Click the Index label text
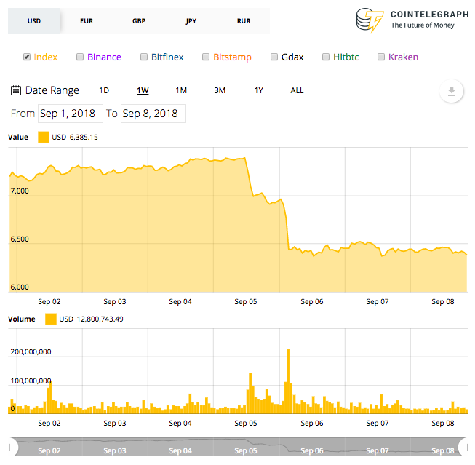The width and height of the screenshot is (475, 465). pos(45,57)
